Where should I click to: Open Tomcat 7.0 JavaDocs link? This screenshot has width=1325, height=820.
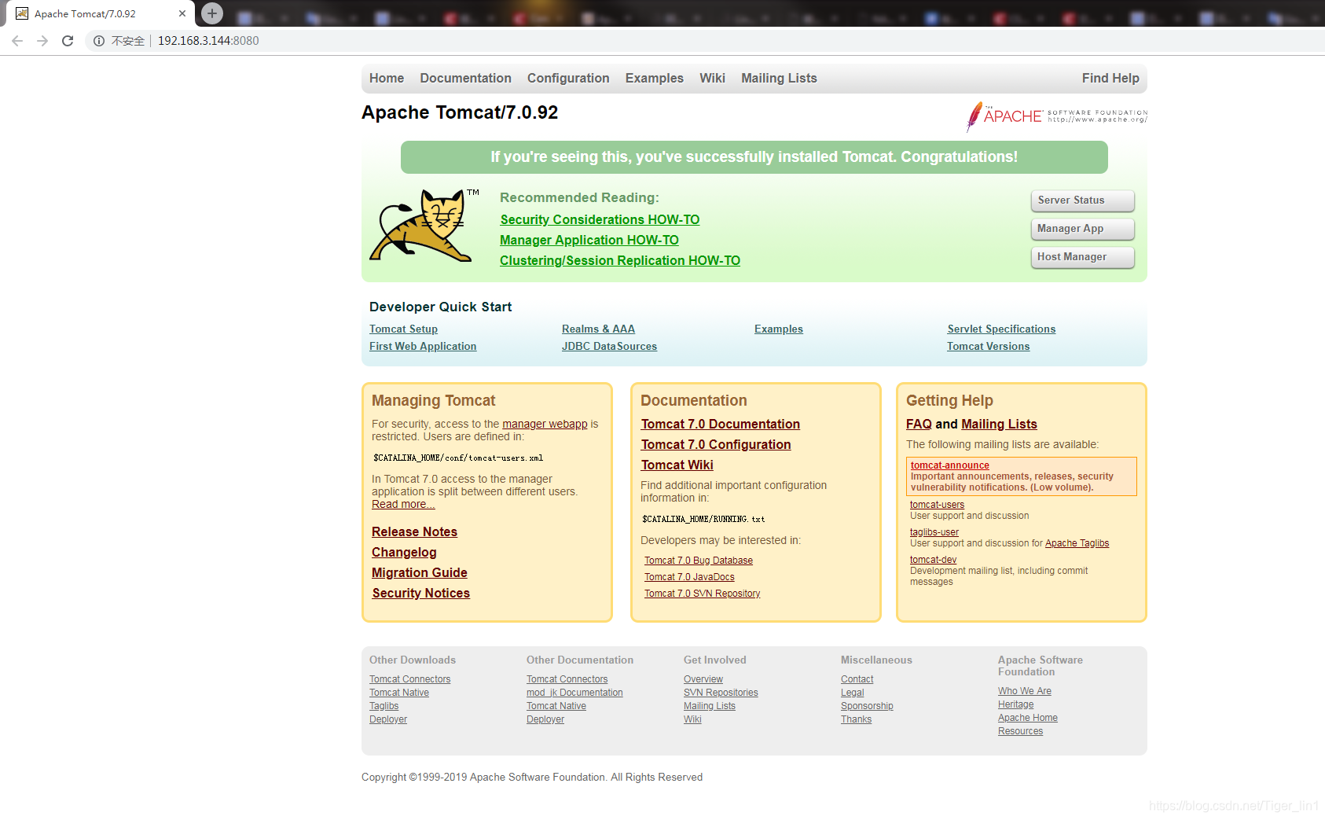(689, 577)
